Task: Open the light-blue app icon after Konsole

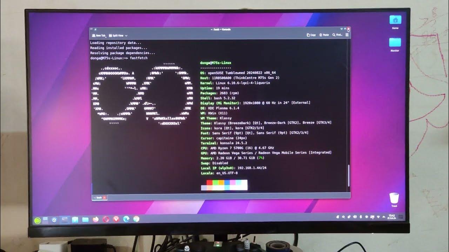Action: click(75, 220)
